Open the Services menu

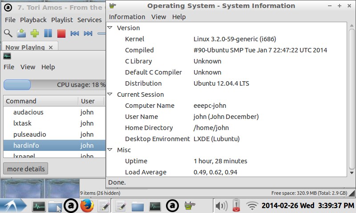point(89,20)
